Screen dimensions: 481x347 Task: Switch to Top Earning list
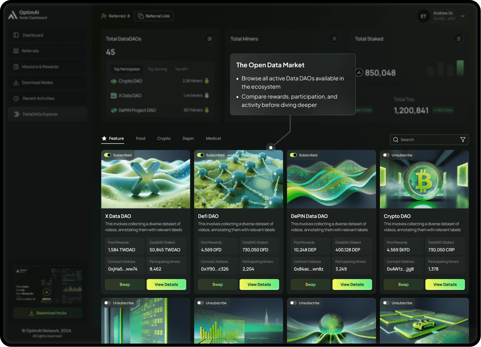[157, 69]
